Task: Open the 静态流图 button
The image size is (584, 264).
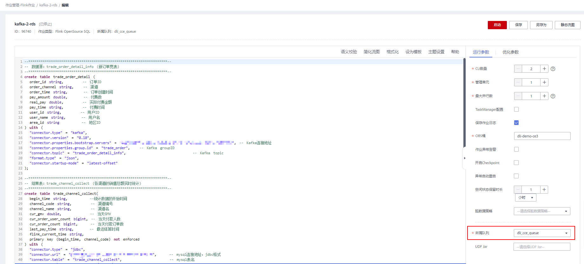Action: (x=567, y=25)
